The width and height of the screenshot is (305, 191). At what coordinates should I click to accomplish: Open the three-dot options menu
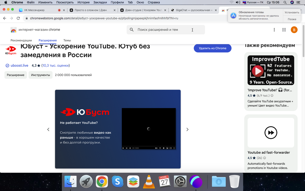tap(274, 30)
